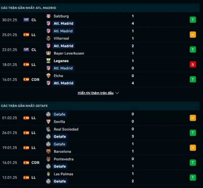Select the Atl. Madrid crest on 25.01.25 row
The image size is (203, 188).
coord(48,31)
